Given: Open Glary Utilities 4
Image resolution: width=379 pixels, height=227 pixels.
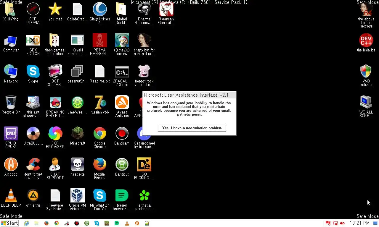Looking at the screenshot, I should [x=100, y=13].
